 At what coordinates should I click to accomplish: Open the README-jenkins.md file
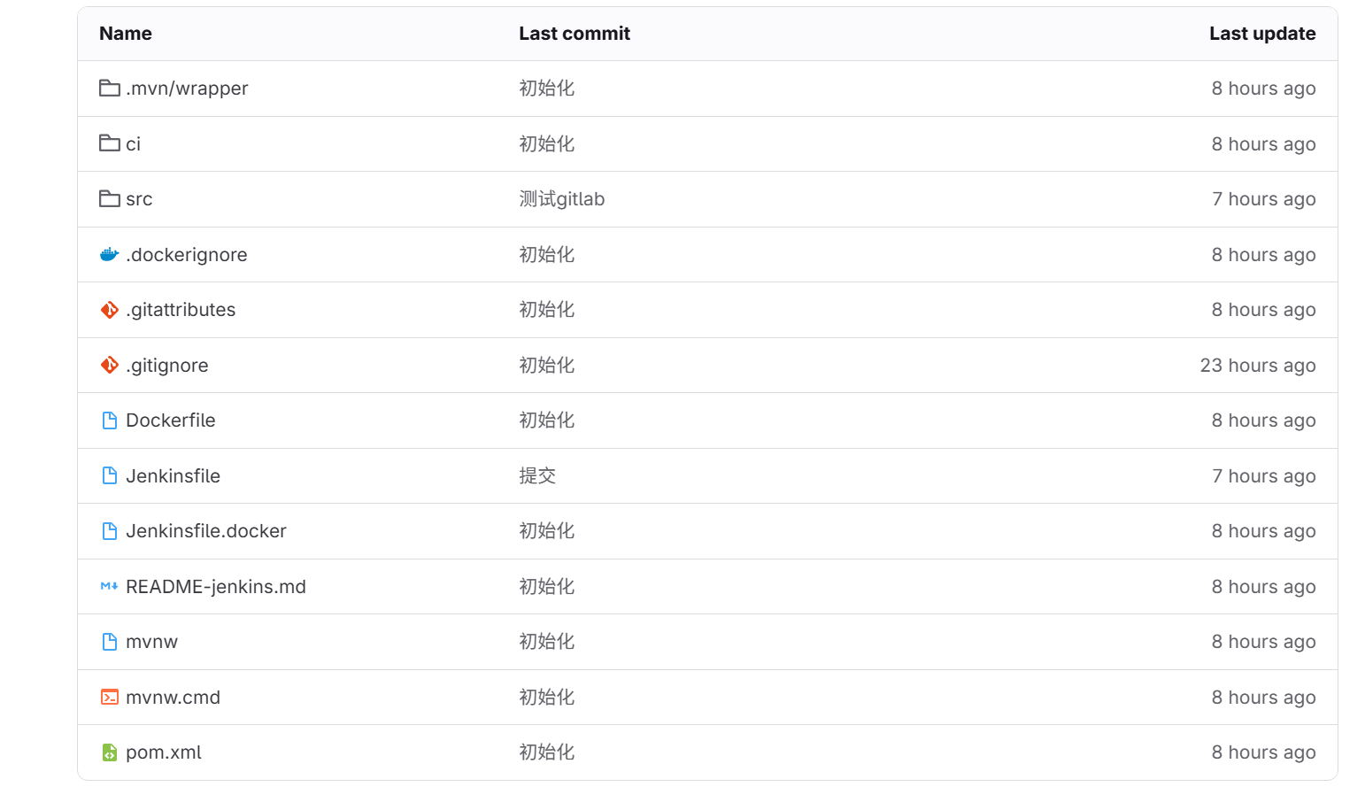pyautogui.click(x=216, y=587)
